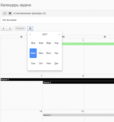Select month Фев in picker
114x122 pixels.
coord(41,43)
